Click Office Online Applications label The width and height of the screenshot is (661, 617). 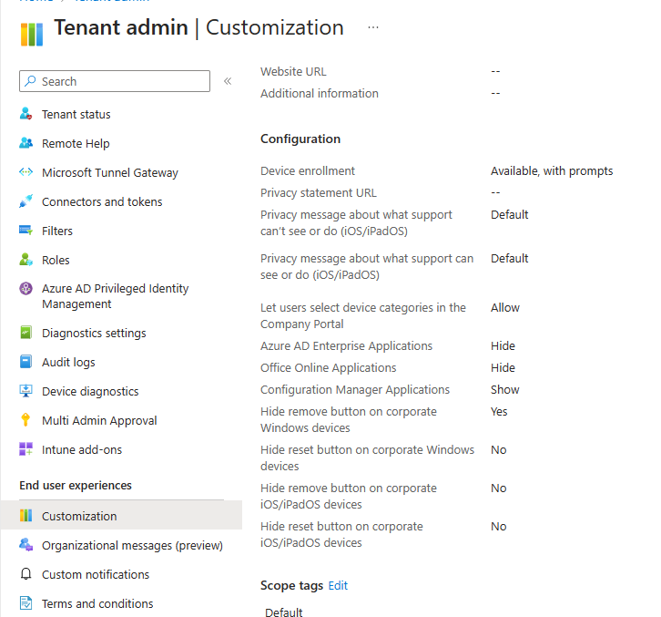tap(328, 368)
